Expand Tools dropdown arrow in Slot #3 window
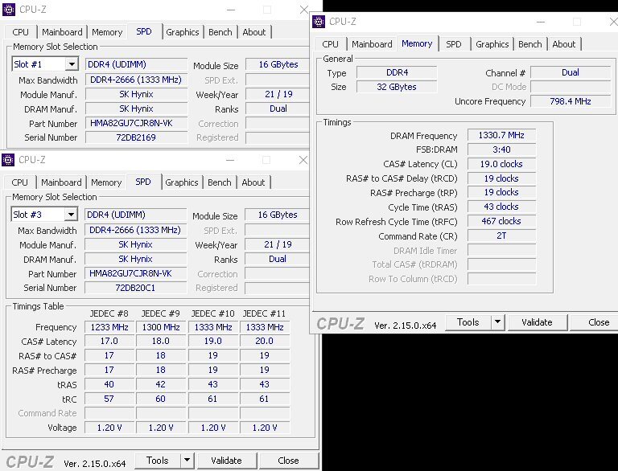Screen dimensions: 618x471 coord(187,461)
